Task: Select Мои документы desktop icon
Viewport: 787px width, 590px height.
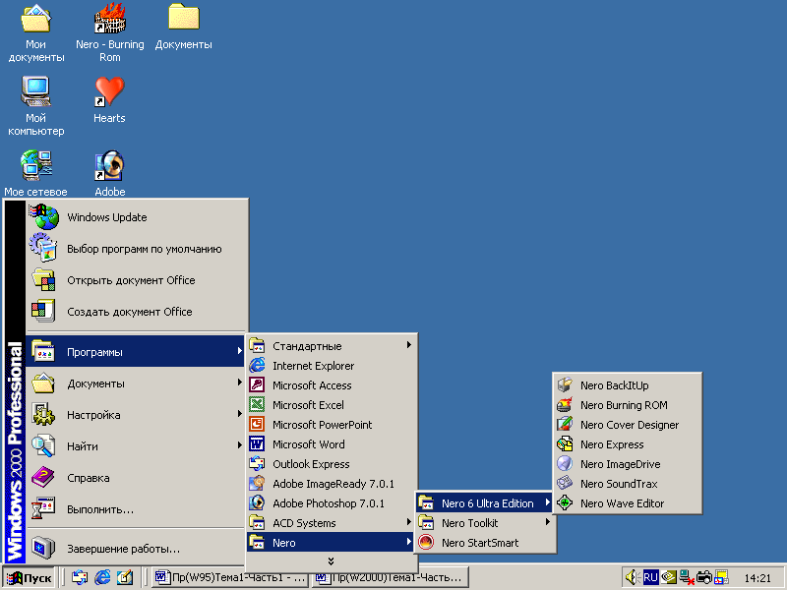Action: 35,32
